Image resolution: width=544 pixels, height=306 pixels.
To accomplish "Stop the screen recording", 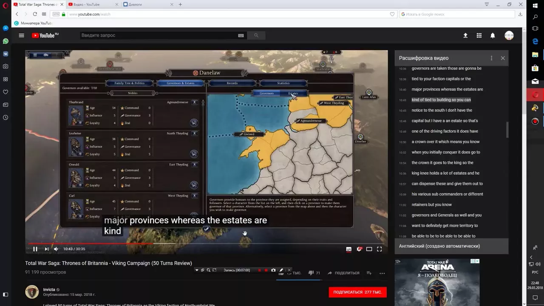I will [266, 270].
